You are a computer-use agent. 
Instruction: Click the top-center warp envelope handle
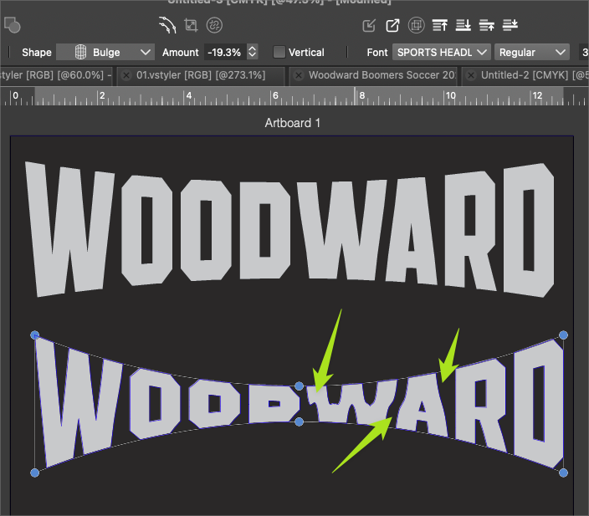299,386
